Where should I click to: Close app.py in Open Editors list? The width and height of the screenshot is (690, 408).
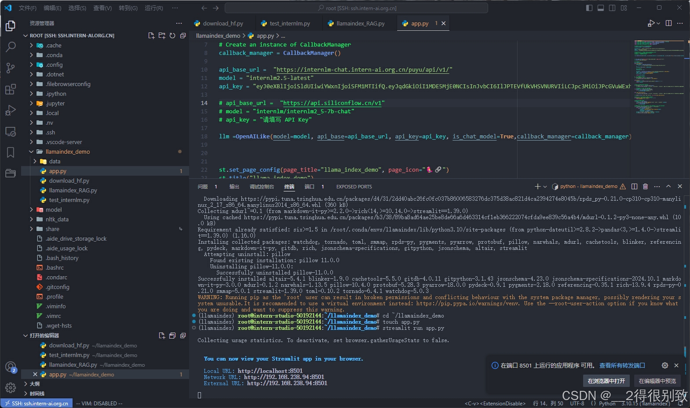[x=35, y=374]
